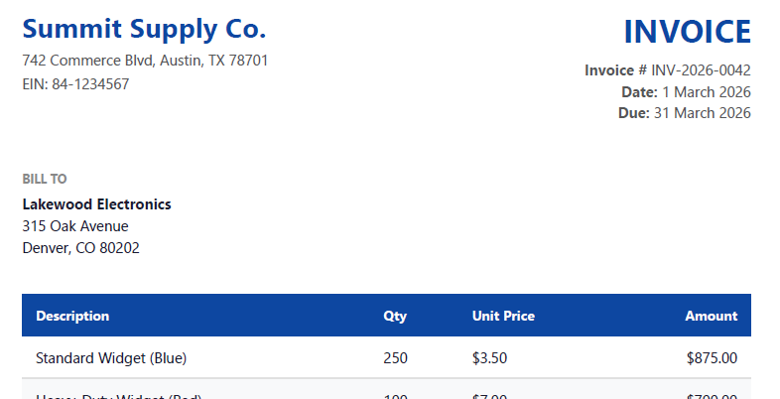Screen dimensions: 780x399
Task: Click the Denver, CO 80202 line
Action: click(80, 248)
